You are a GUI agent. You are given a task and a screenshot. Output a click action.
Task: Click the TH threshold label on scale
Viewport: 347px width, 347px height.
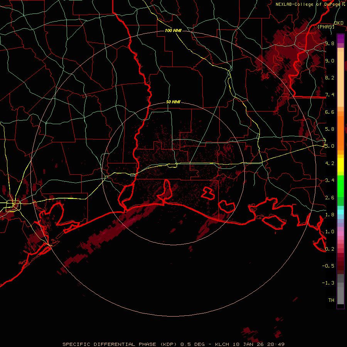pos(331,300)
